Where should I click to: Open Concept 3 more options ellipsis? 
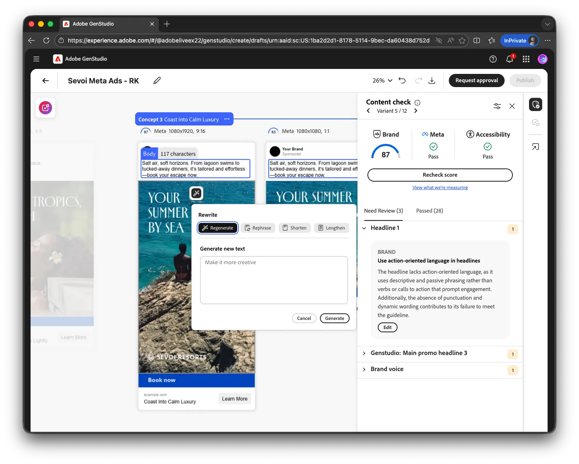tap(227, 119)
